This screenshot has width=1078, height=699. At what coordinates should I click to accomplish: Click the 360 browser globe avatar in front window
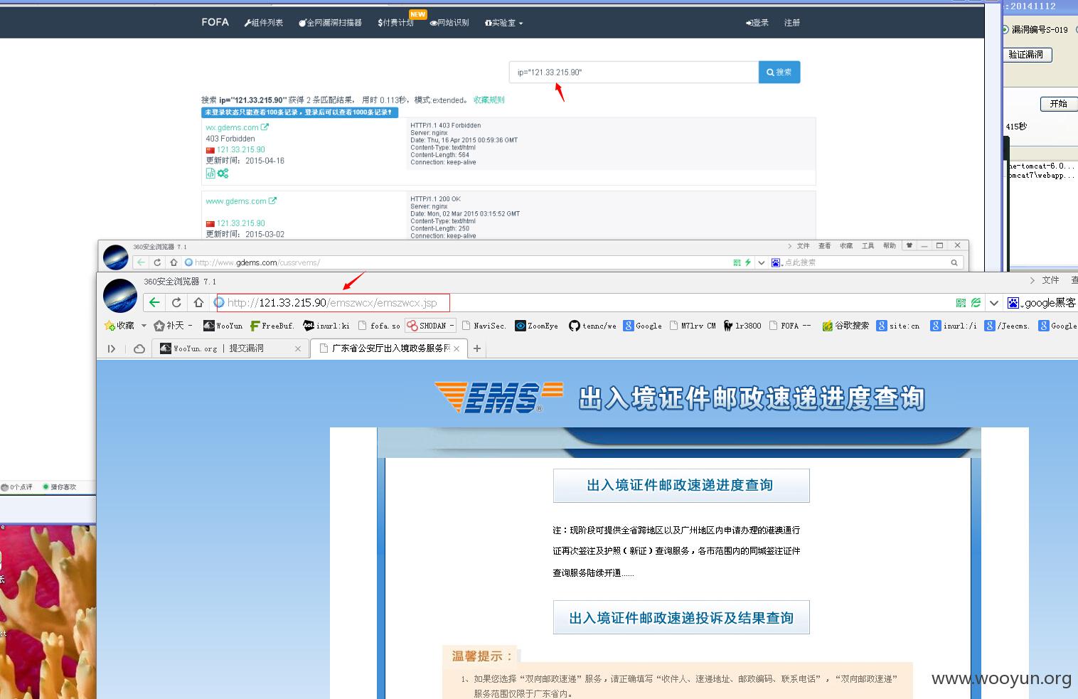coord(120,297)
